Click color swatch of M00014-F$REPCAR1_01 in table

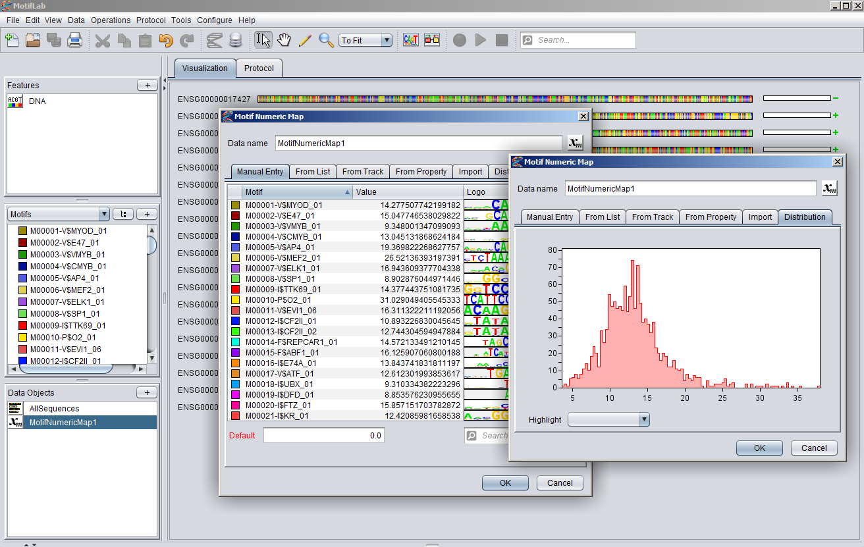(236, 342)
